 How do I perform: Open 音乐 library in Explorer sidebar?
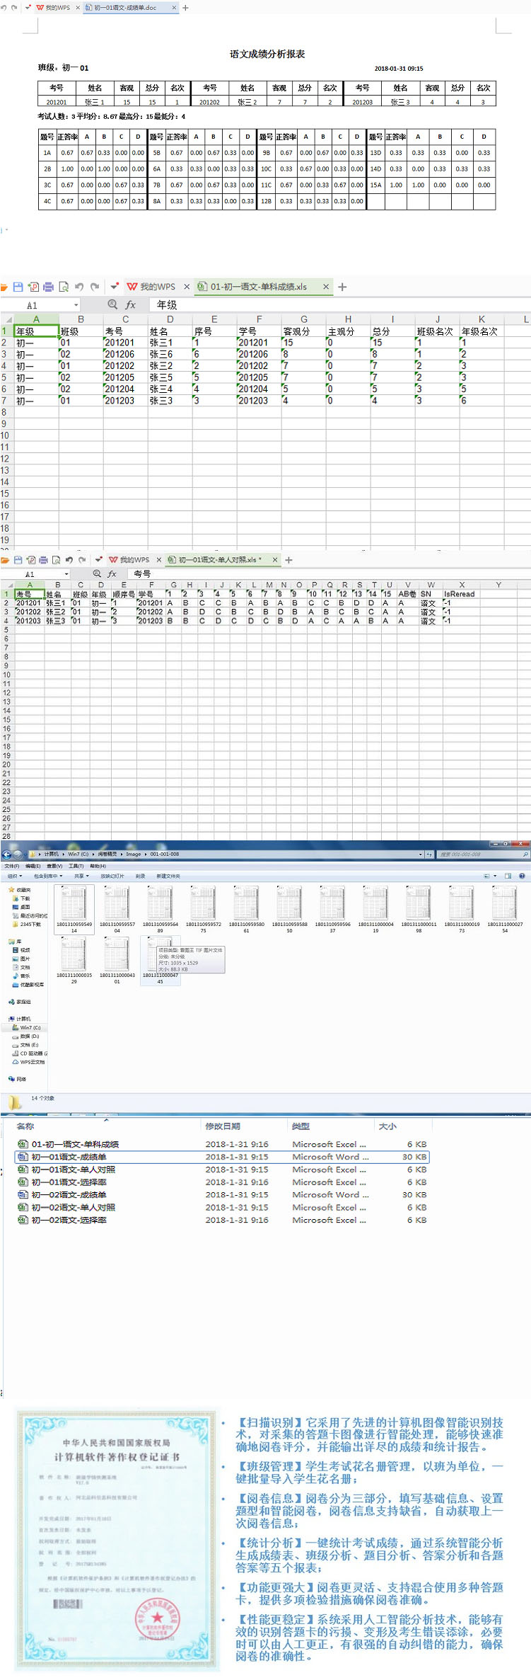[x=25, y=976]
